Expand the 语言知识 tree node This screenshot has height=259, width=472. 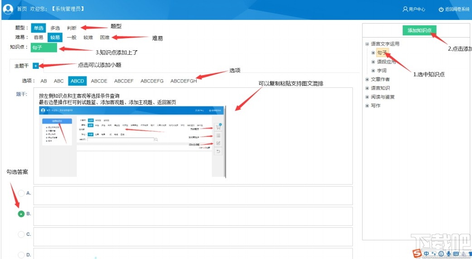[367, 88]
